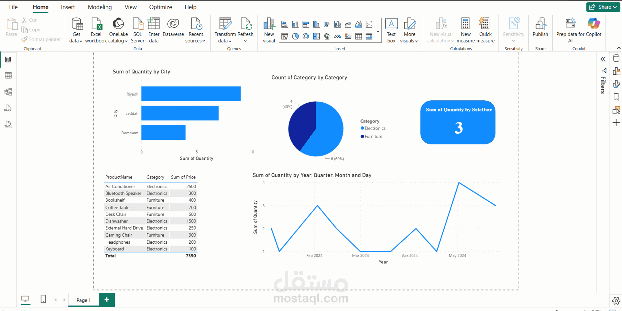Viewport: 622px width, 311px height.
Task: Insert a donut chart visual
Action: [x=306, y=36]
